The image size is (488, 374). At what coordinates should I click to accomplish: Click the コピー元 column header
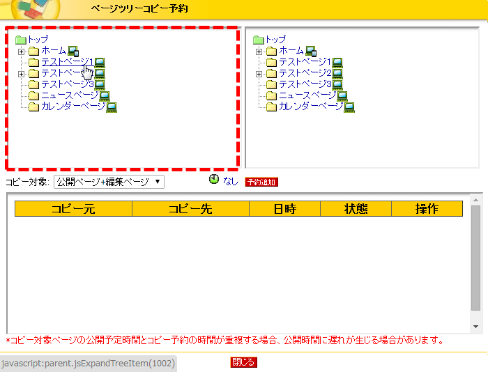73,209
